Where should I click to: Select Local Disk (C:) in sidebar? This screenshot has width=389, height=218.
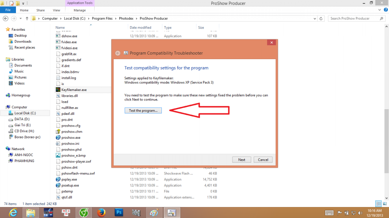coord(25,113)
